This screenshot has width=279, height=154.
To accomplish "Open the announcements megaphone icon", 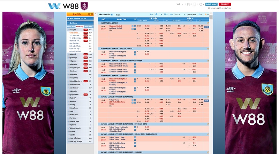I will (189, 4).
